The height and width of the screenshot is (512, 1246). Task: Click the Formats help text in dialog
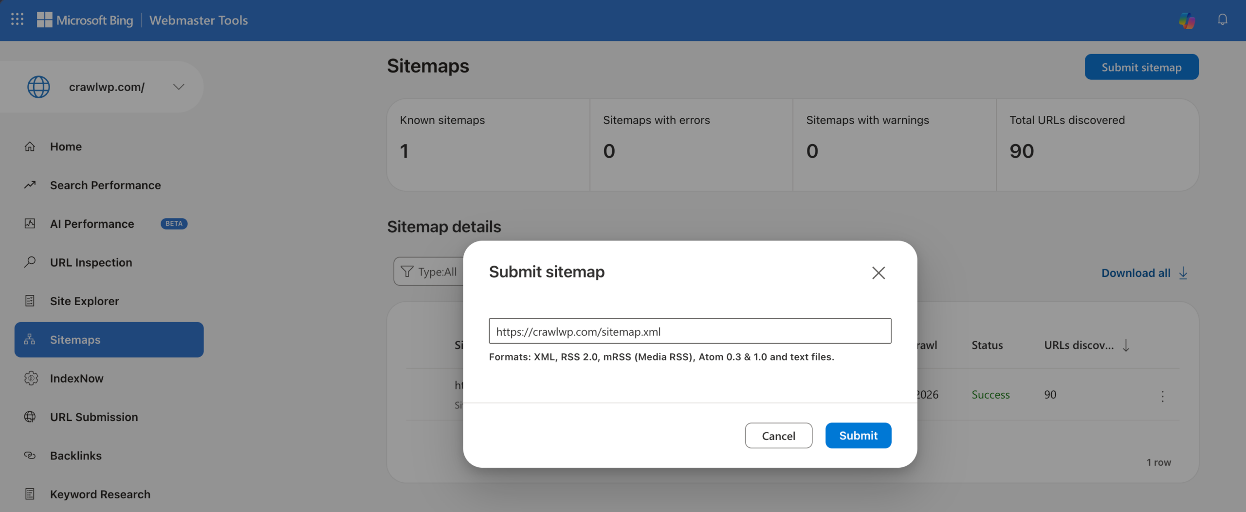[x=661, y=357]
